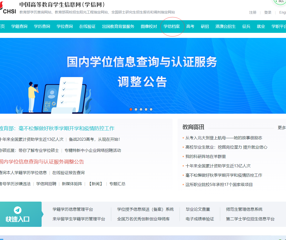
Task: Open 学位授予信息报送（备案）系统 link
Action: [x=145, y=209]
